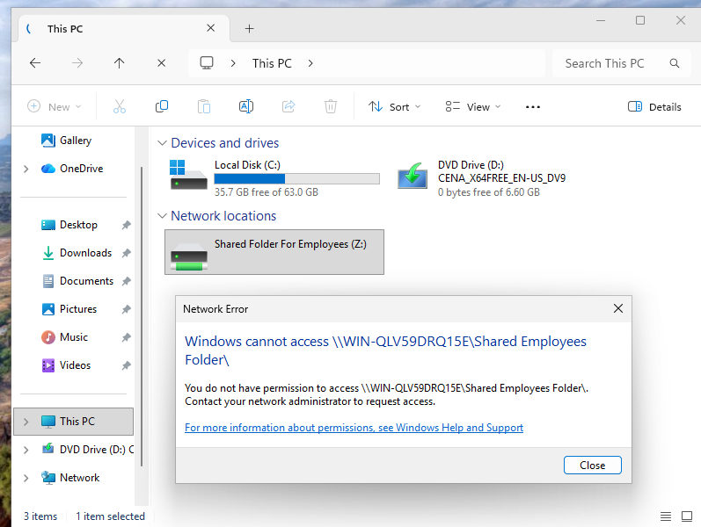Click the Up arrow navigation button
Screen dimensions: 701x527
pyautogui.click(x=120, y=63)
